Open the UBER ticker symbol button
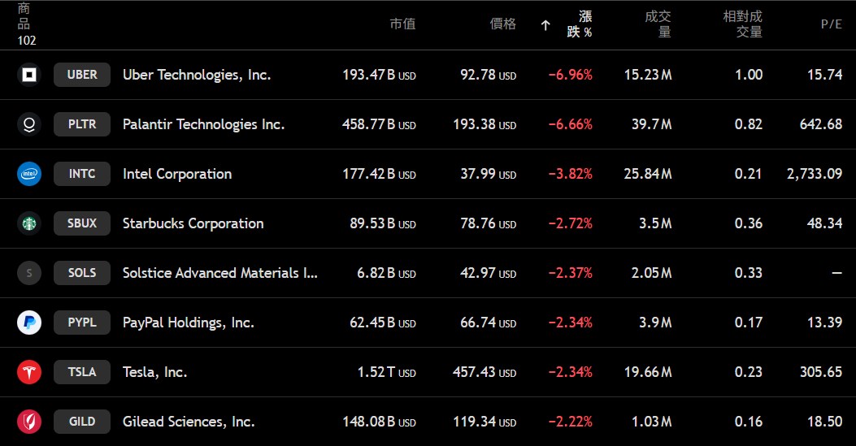856x446 pixels. coord(82,75)
